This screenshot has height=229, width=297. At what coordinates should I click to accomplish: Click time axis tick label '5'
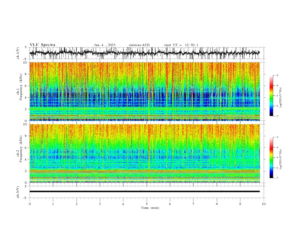(147, 204)
